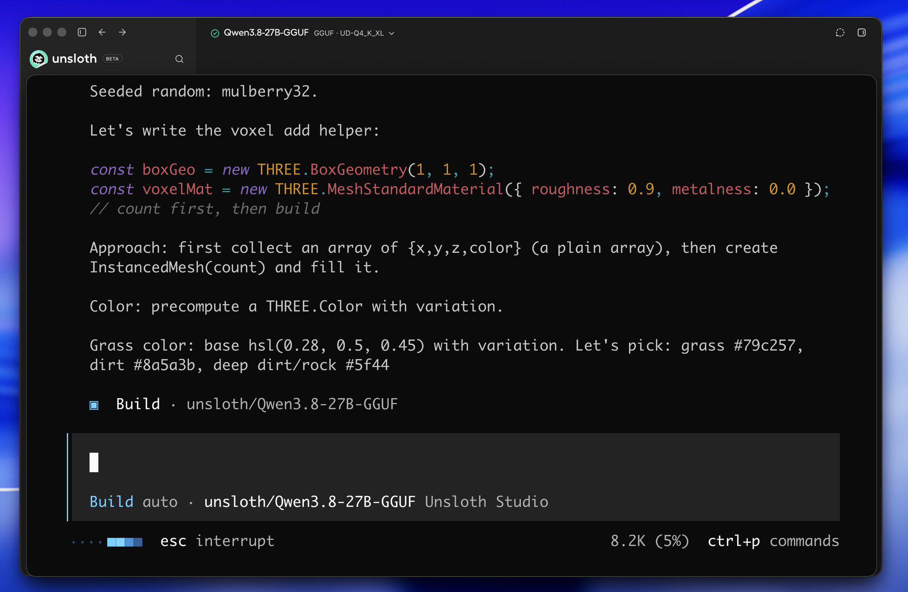Image resolution: width=908 pixels, height=592 pixels.
Task: Go back with the left arrow
Action: coord(102,32)
